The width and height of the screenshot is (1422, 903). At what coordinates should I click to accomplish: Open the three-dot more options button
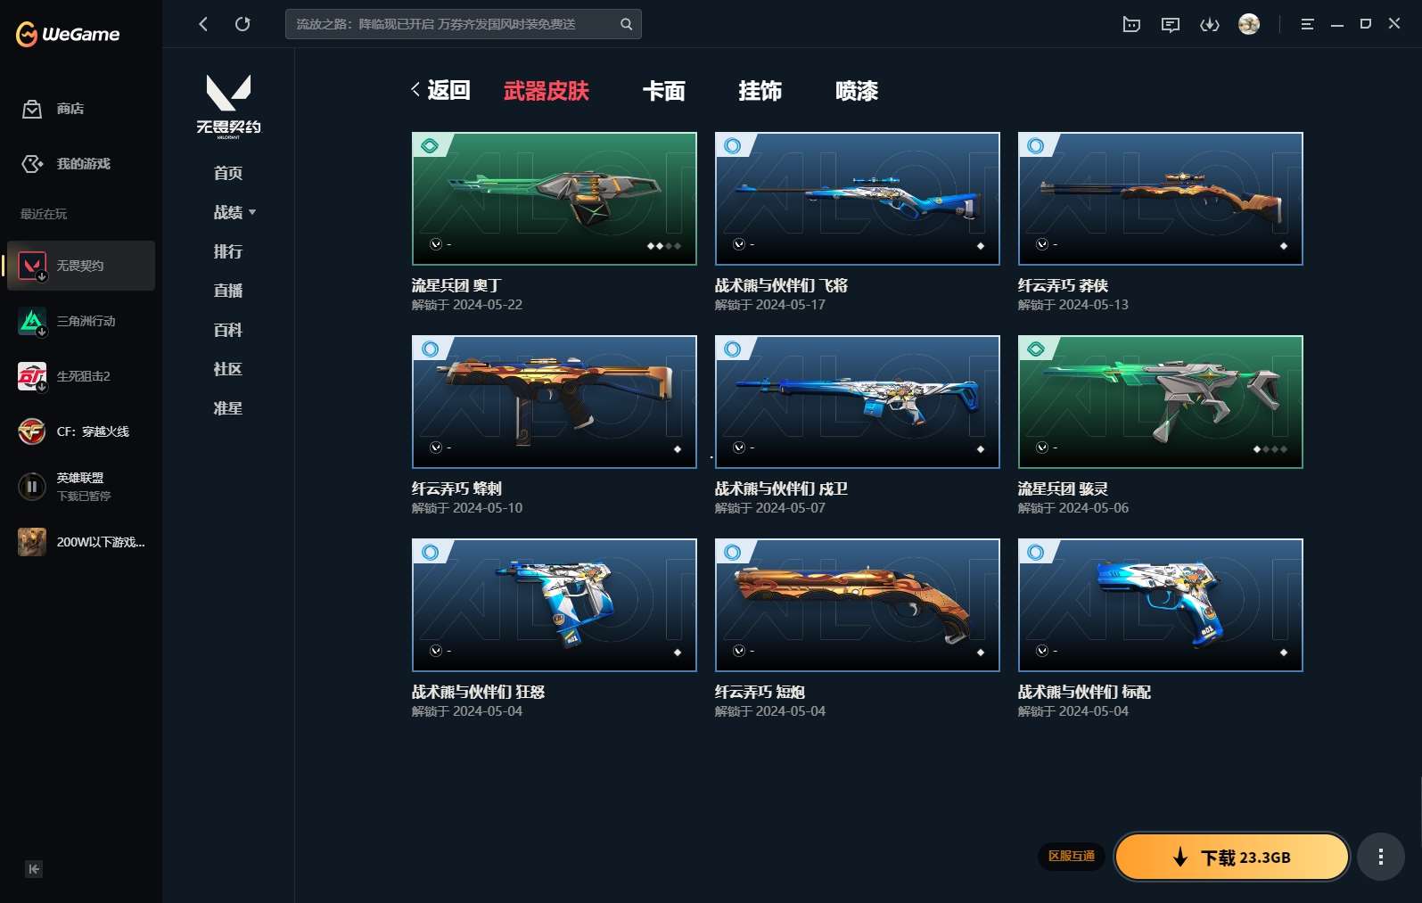coord(1380,857)
